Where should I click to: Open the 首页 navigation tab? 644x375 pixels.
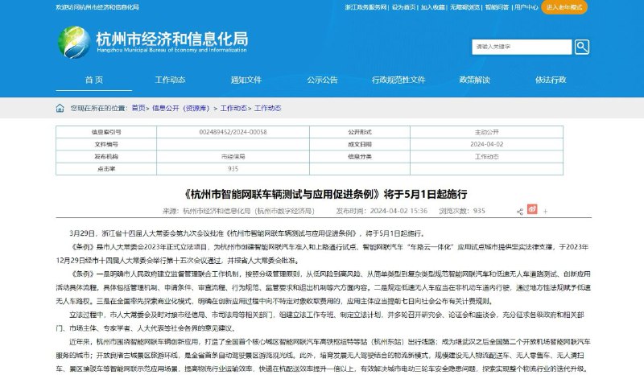pos(93,80)
